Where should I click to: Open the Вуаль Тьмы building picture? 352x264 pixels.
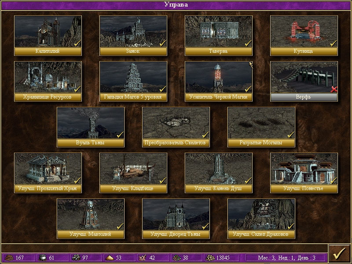pos(91,123)
